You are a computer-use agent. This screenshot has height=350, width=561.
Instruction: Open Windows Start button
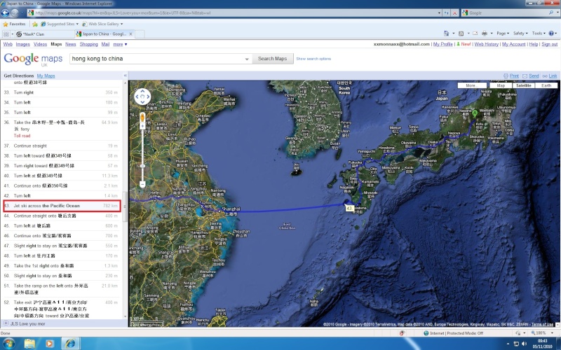pos(8,344)
